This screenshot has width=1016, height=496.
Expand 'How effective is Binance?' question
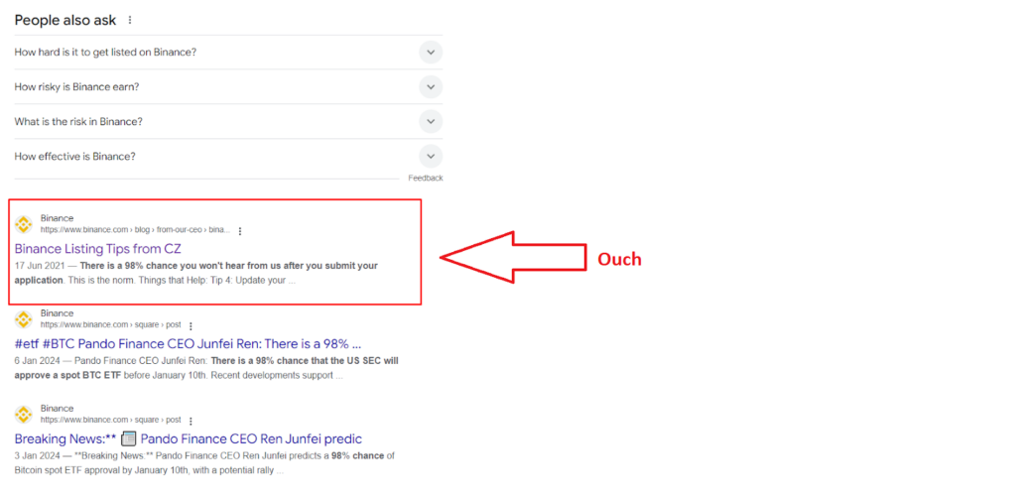228,156
